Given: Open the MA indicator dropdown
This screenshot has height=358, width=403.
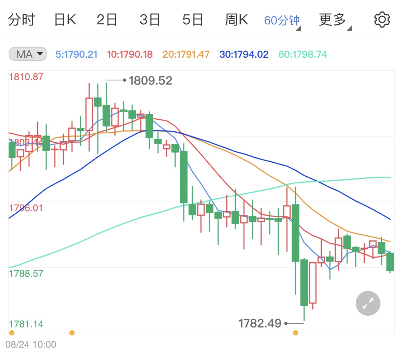Looking at the screenshot, I should [28, 54].
